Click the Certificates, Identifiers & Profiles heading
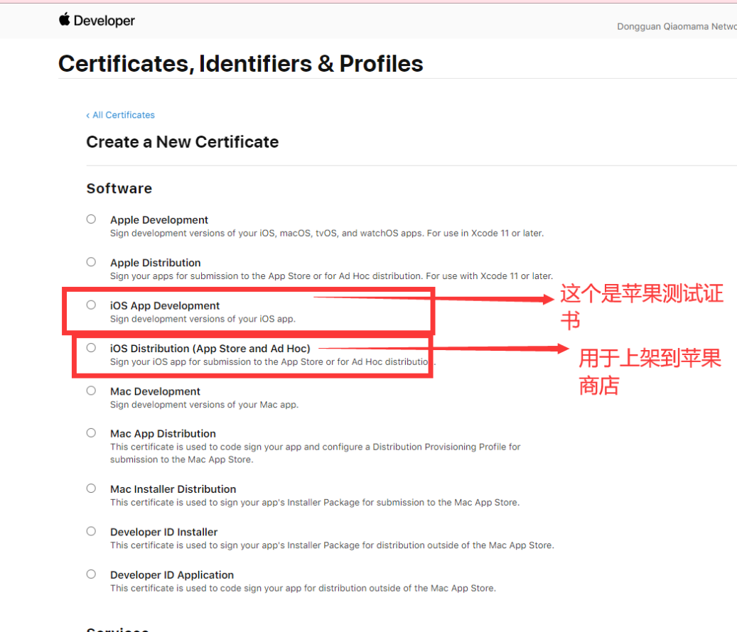737x632 pixels. [x=241, y=64]
